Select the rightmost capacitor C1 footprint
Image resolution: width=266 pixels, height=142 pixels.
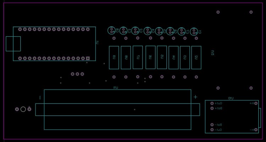click(194, 32)
